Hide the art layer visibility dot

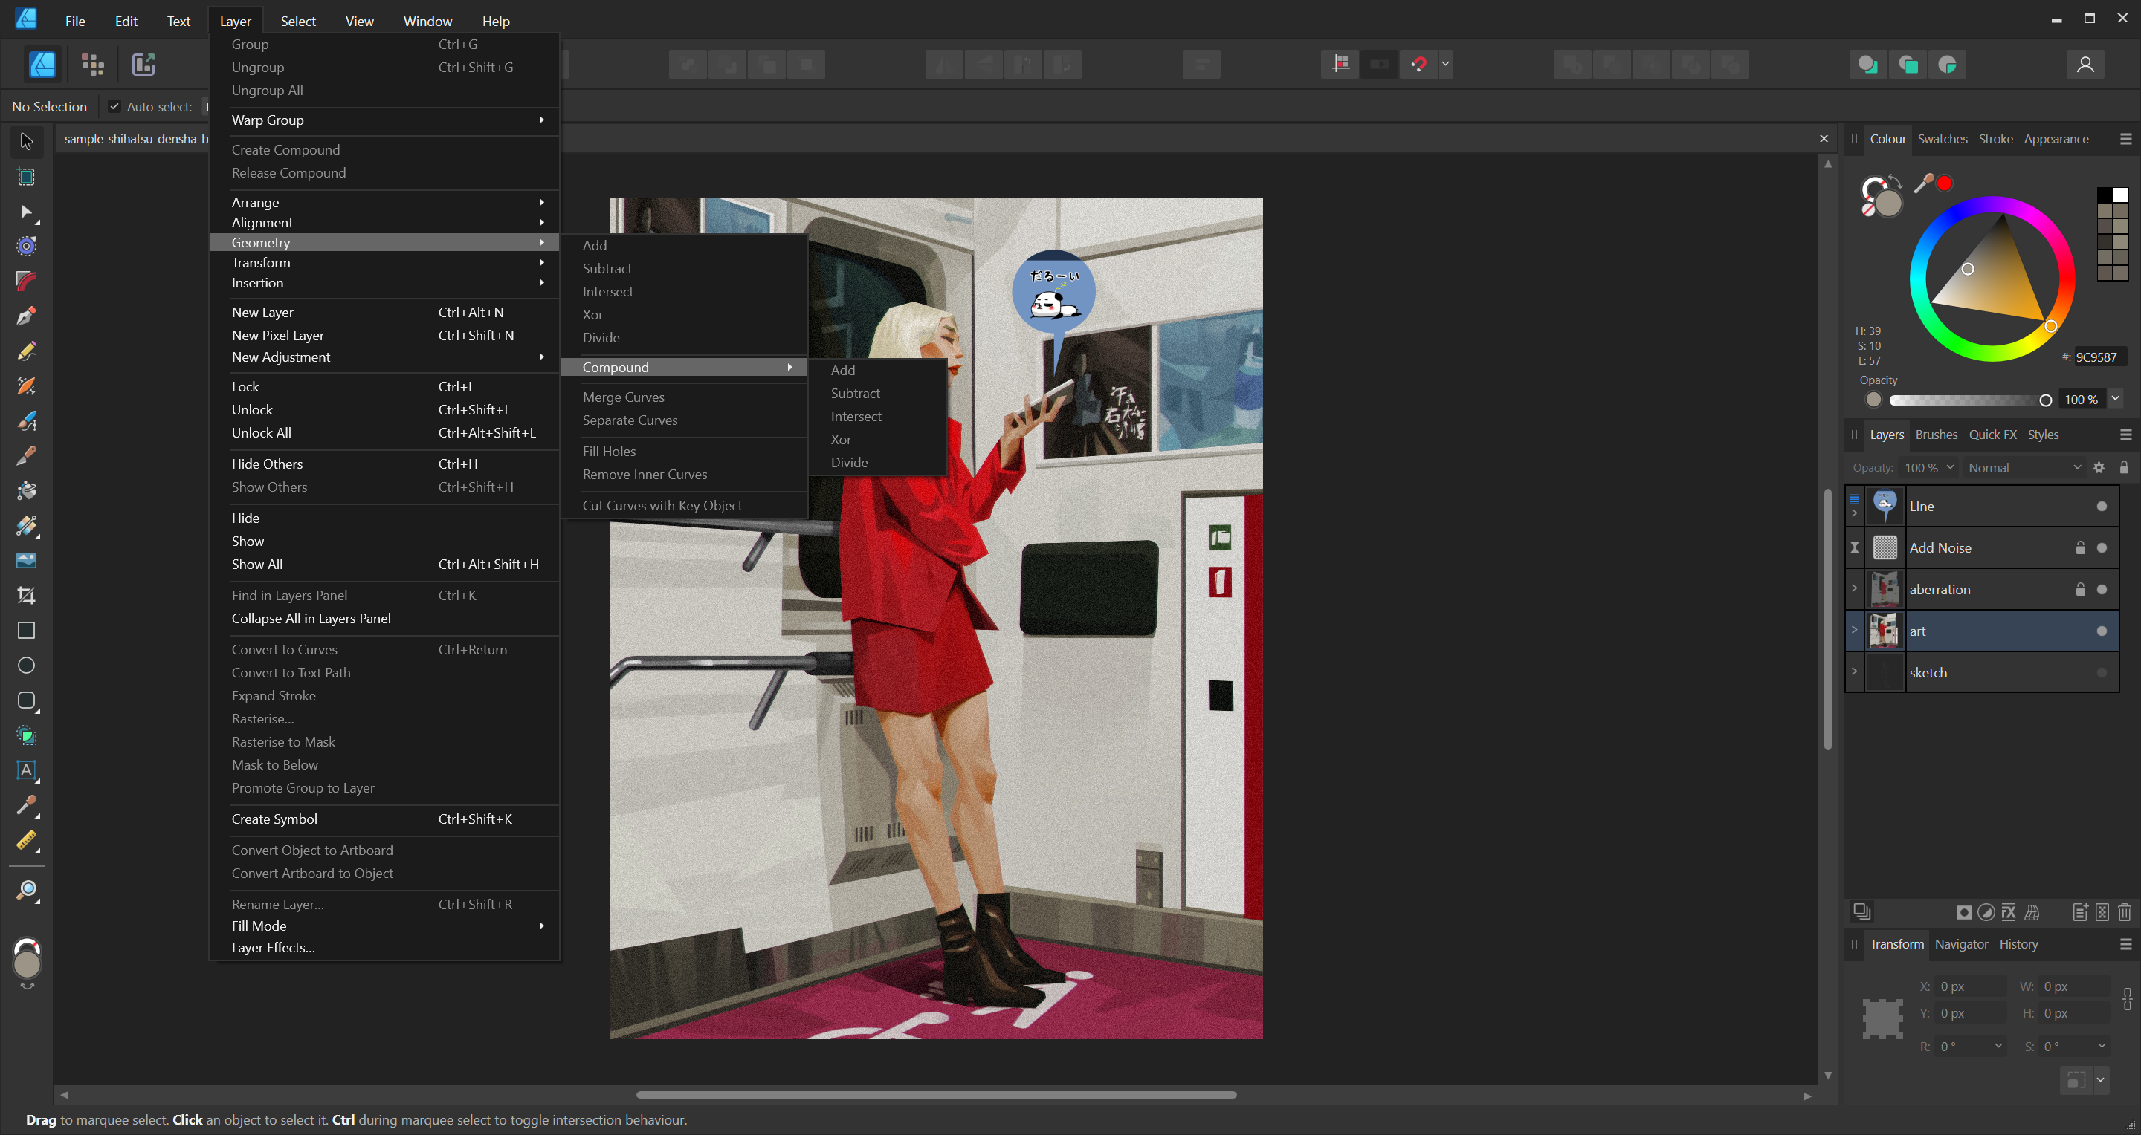pos(2101,631)
